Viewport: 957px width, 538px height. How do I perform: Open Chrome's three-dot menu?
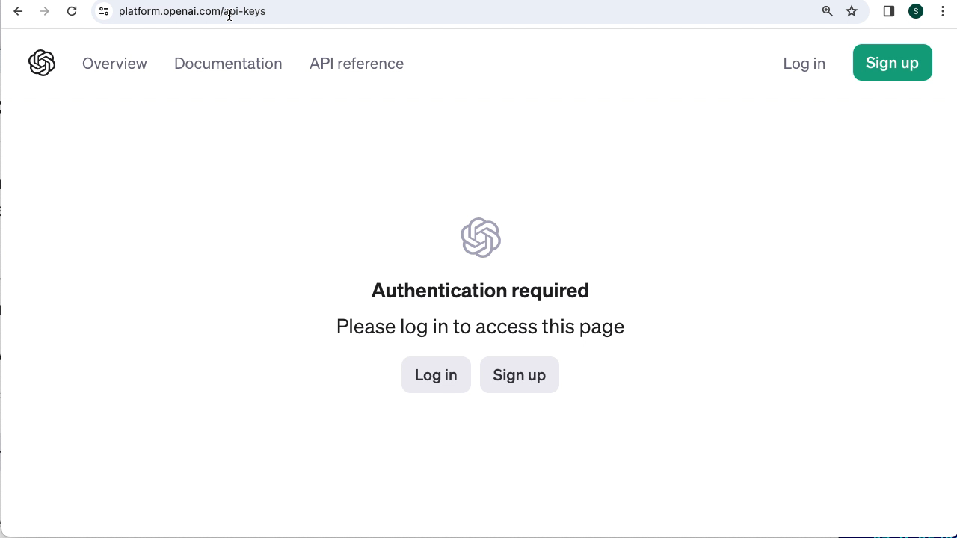[x=943, y=11]
